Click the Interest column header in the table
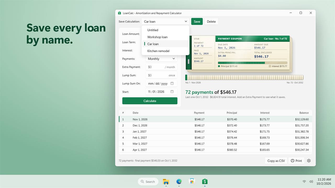335x188 pixels. pos(265,113)
